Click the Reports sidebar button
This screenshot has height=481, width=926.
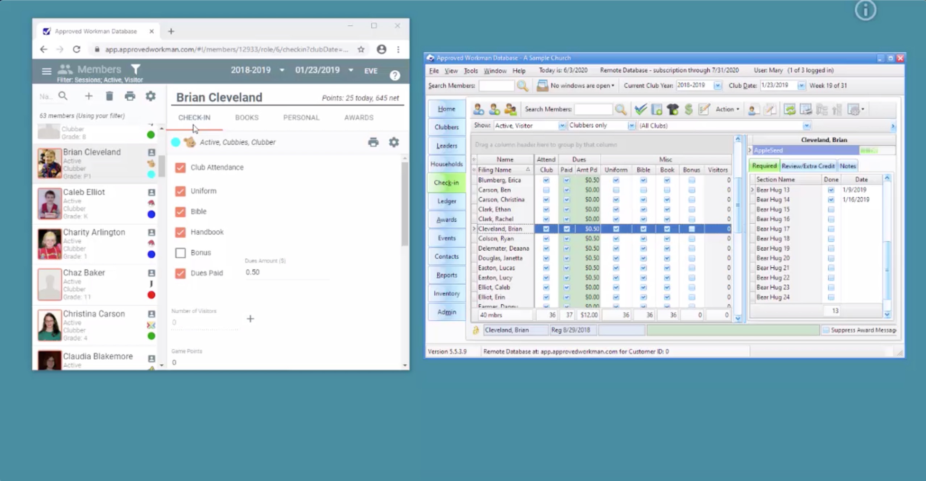[x=446, y=275]
